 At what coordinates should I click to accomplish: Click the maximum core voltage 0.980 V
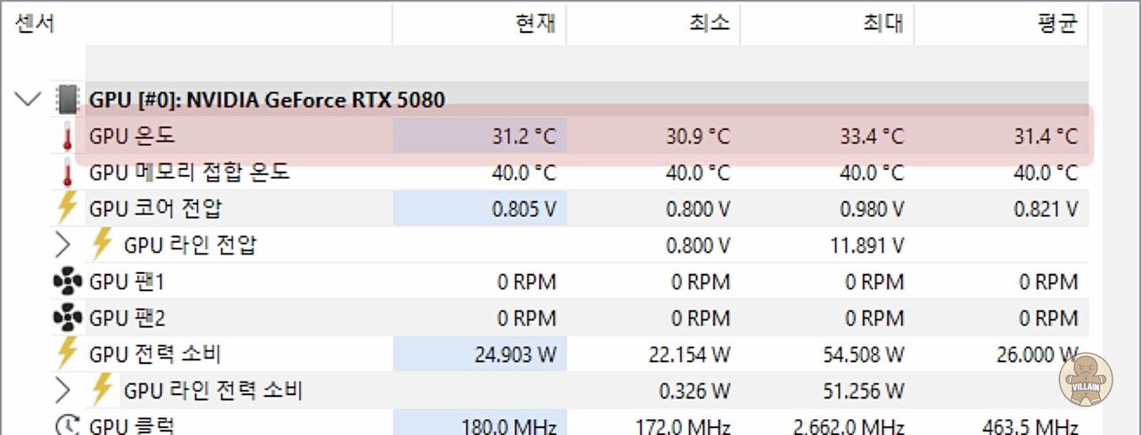(x=872, y=209)
